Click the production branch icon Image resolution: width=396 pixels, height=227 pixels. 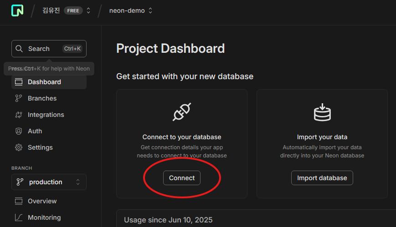tap(20, 182)
